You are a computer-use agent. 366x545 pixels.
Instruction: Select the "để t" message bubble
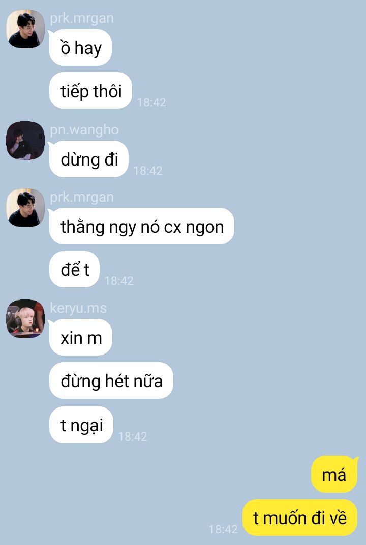[75, 269]
